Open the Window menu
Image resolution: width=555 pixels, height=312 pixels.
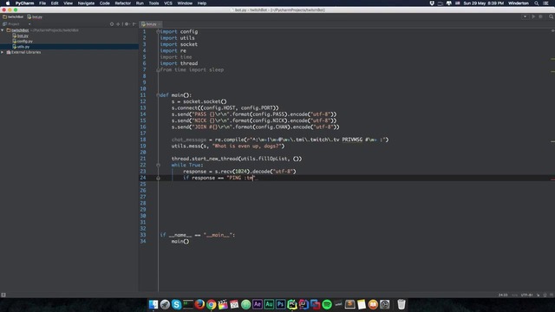tap(185, 3)
